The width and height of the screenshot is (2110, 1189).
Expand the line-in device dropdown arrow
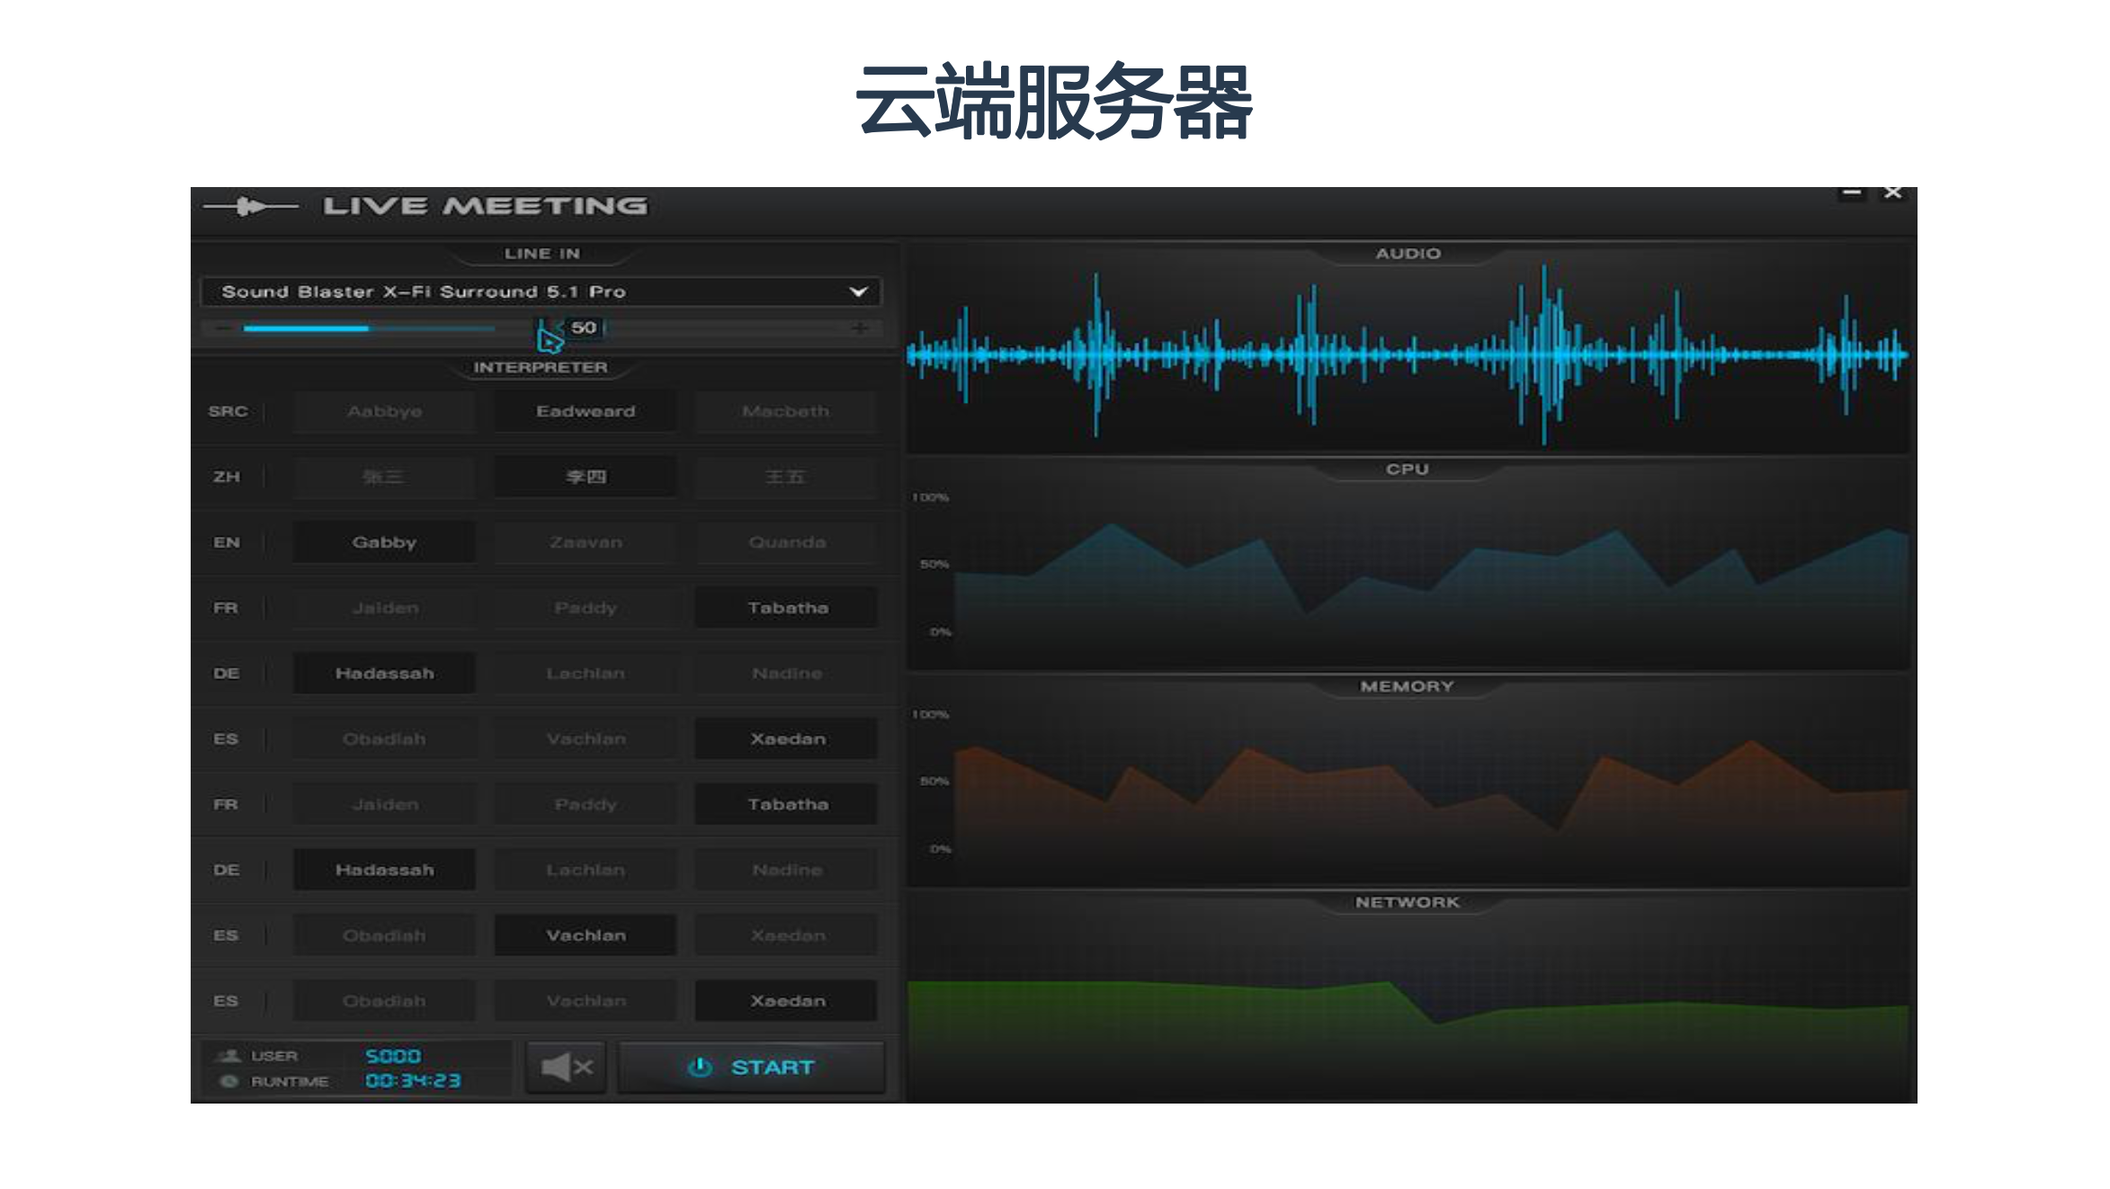[858, 291]
